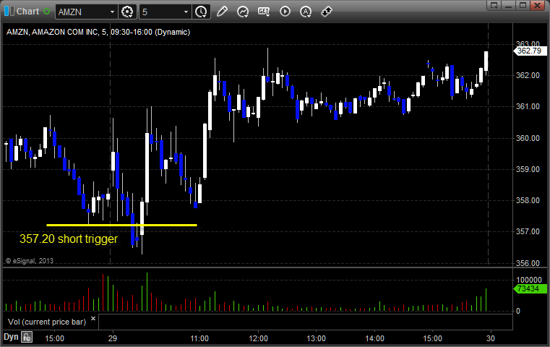The height and width of the screenshot is (347, 550).
Task: Click the 360.00 price axis label
Action: [528, 138]
